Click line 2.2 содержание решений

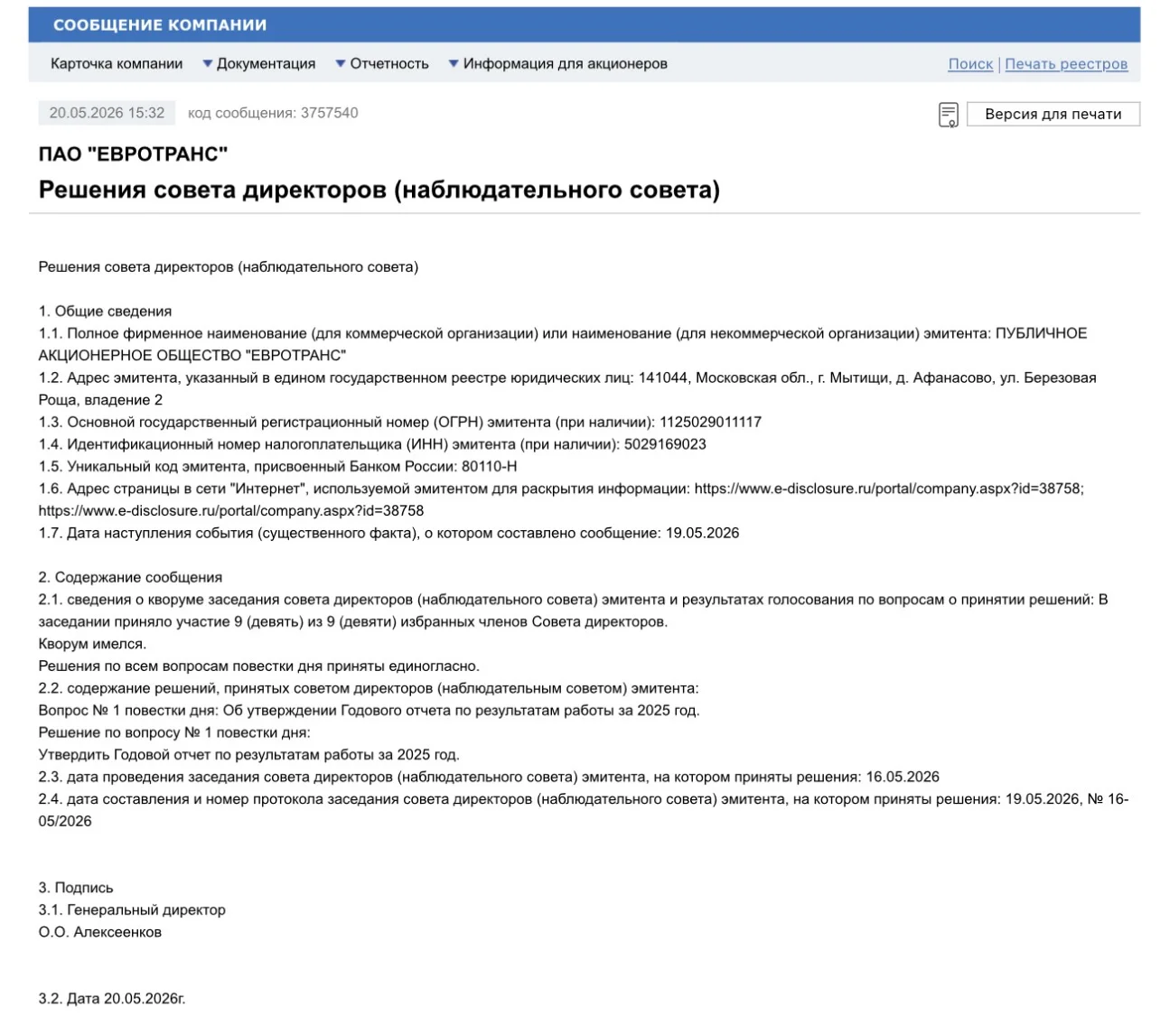[x=369, y=688]
